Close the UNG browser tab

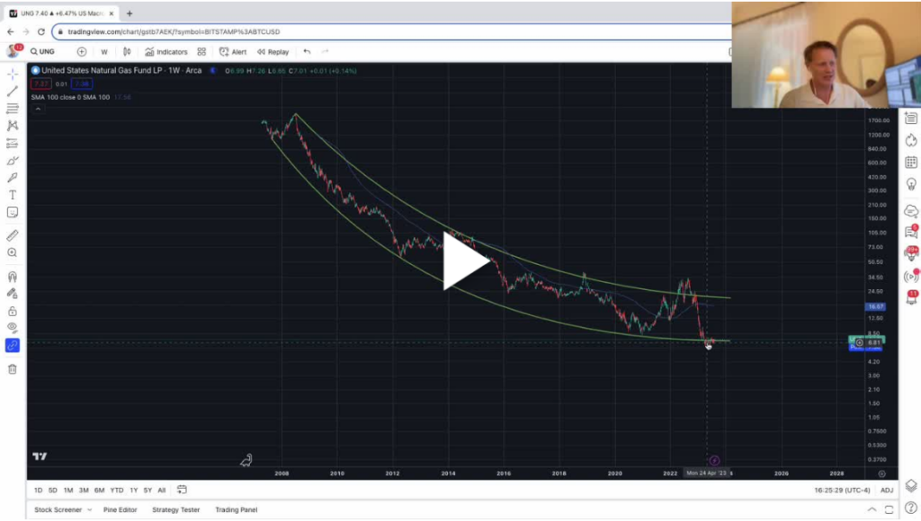point(111,13)
